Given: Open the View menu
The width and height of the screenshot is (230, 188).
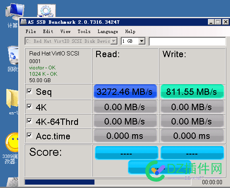Looking at the screenshot, I should [65, 31].
